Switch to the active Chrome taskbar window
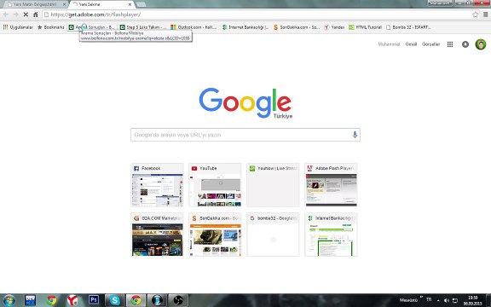Viewport: 491px width, 307px height. (136, 300)
